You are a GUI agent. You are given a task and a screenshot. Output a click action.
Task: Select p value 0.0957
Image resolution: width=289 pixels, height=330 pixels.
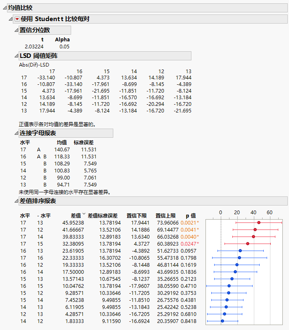point(189,251)
